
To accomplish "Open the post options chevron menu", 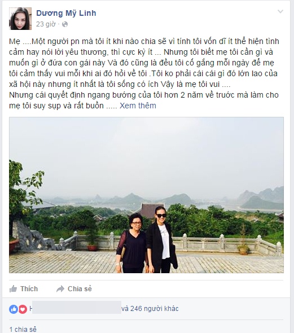I will pos(280,11).
